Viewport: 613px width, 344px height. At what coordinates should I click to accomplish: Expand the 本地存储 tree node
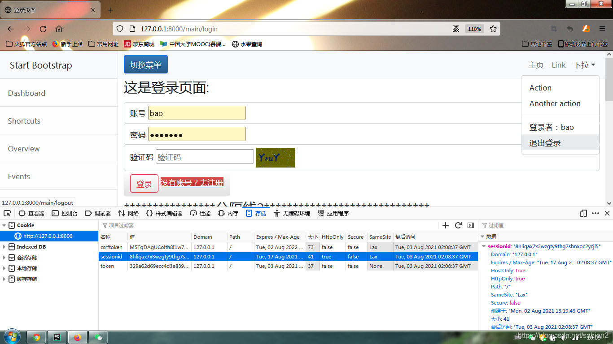coord(4,268)
